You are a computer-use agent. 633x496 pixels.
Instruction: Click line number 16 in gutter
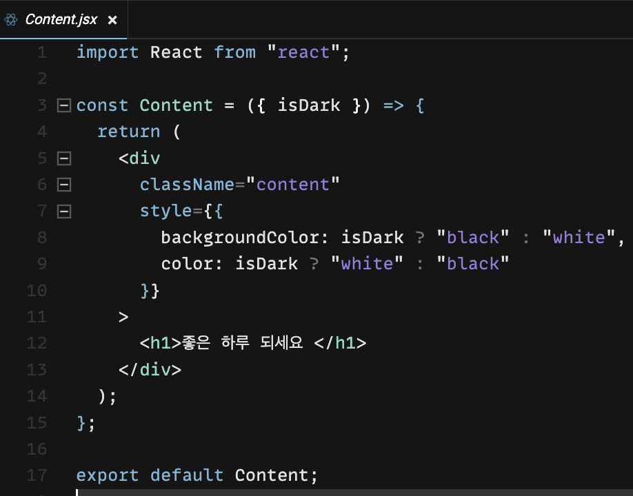pos(37,449)
